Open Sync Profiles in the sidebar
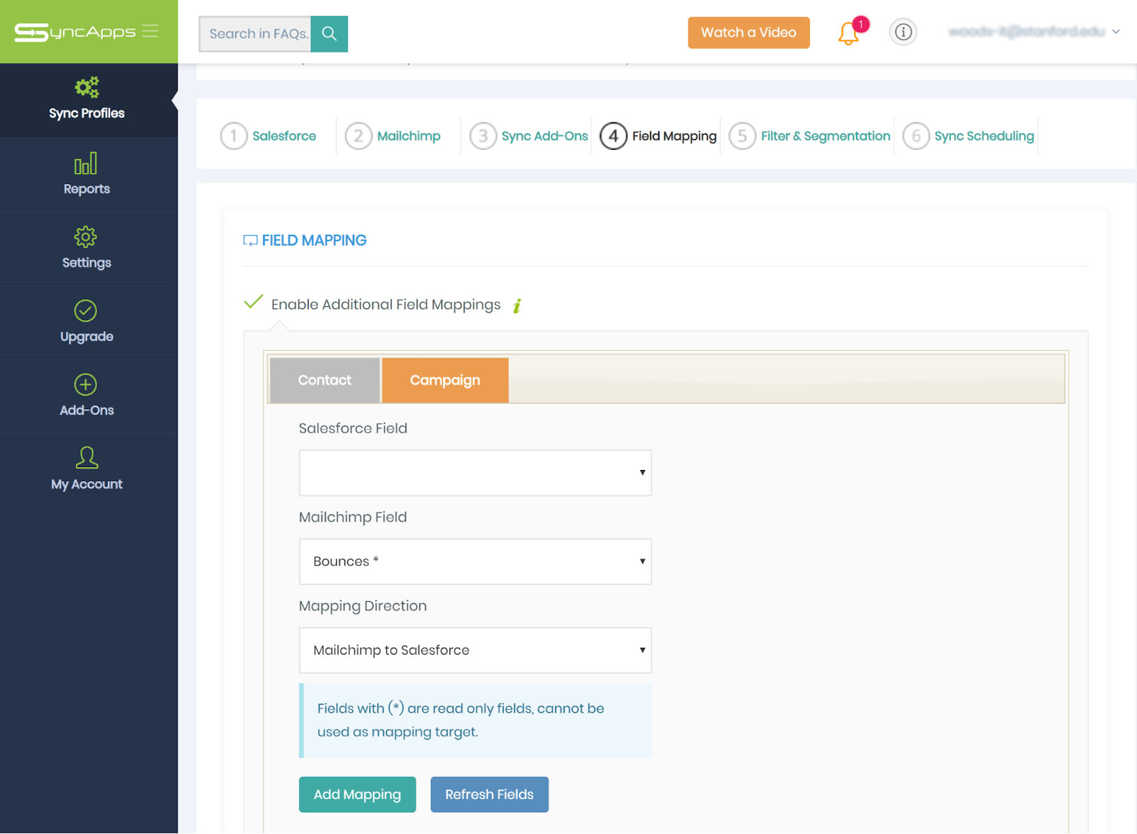Image resolution: width=1137 pixels, height=834 pixels. [x=86, y=100]
